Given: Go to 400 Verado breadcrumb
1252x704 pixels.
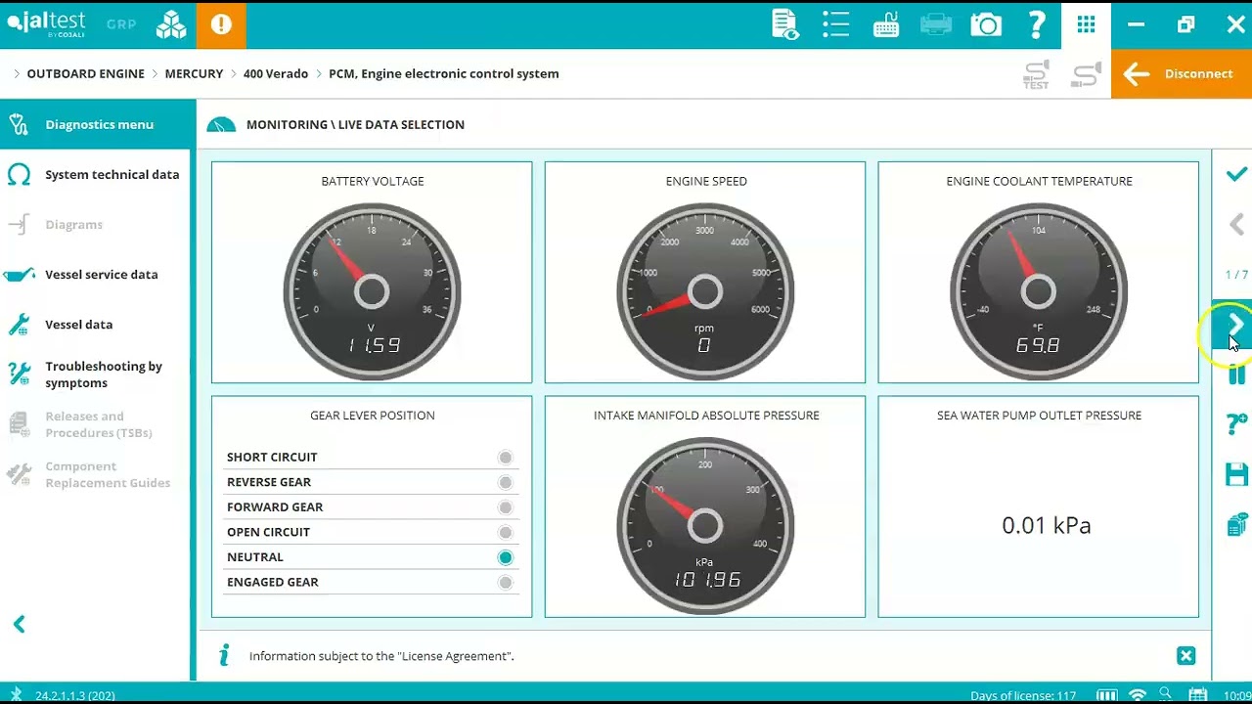Looking at the screenshot, I should (276, 73).
